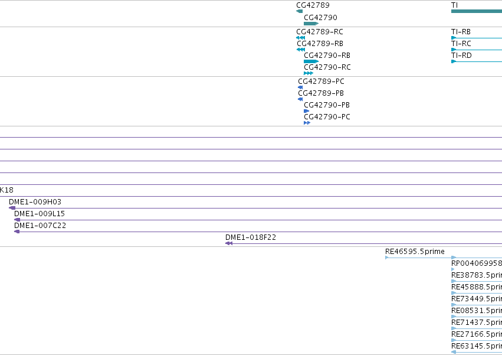Click protein label CG42790-PC
The height and width of the screenshot is (355, 502).
(327, 117)
